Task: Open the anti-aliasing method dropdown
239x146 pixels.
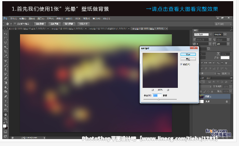Action: (226, 74)
